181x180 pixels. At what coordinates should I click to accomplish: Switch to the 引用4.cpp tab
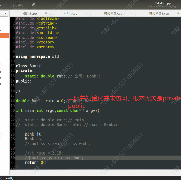70,14
